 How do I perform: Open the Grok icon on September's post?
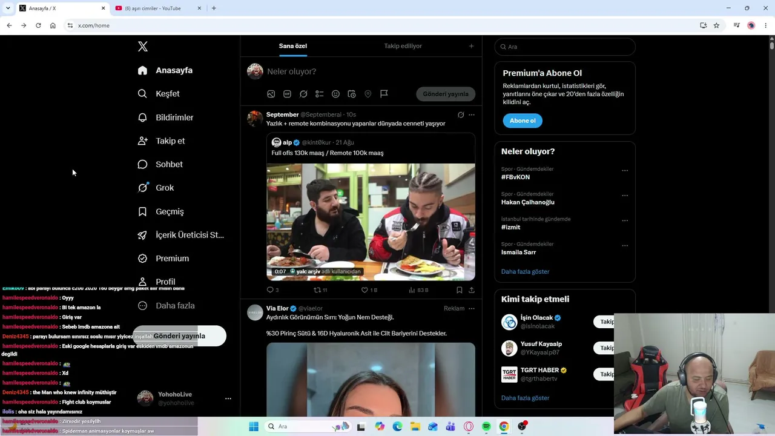[x=461, y=114]
